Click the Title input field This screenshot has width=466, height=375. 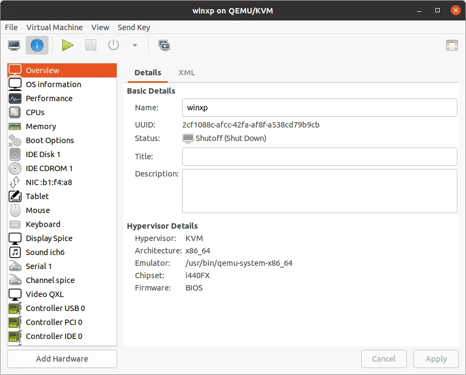pyautogui.click(x=319, y=156)
